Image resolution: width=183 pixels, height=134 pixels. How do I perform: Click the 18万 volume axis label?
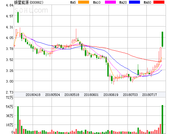click(x=9, y=125)
